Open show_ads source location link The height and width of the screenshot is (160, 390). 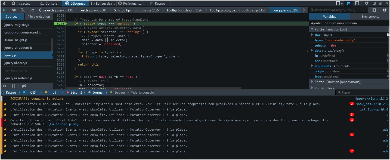pyautogui.click(x=372, y=104)
